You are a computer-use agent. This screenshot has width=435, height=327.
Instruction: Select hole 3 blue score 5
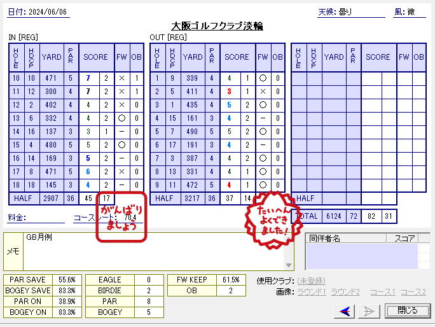coord(230,105)
